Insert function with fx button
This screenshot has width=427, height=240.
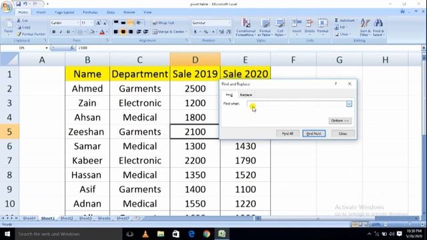pos(72,48)
